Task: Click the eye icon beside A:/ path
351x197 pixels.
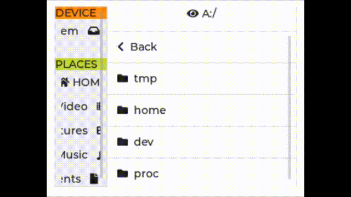Action: click(193, 14)
